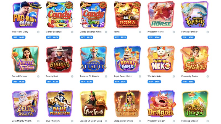The height and width of the screenshot is (124, 221).
Task: Launch the Candy Bonanza Xmas game tile
Action: pyautogui.click(x=93, y=15)
